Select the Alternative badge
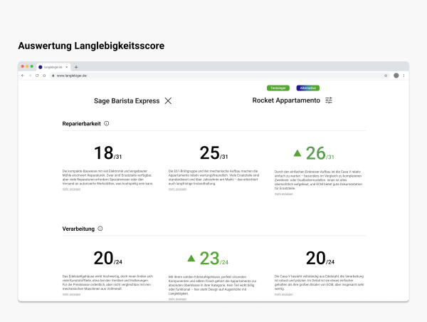This screenshot has width=427, height=322. pos(307,88)
